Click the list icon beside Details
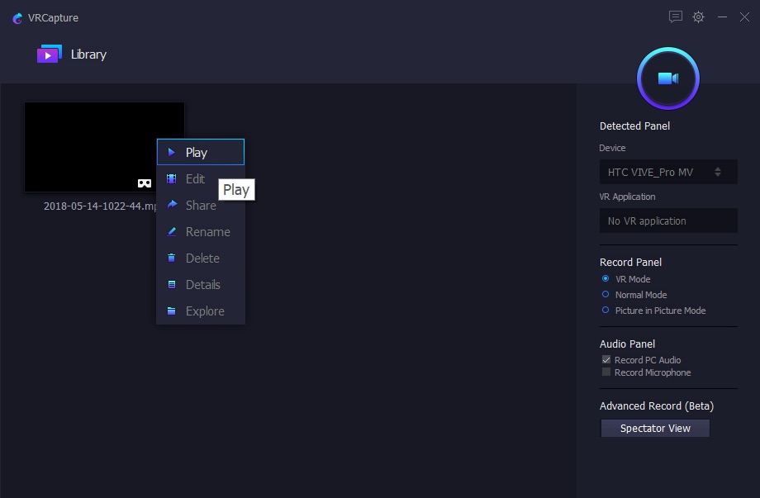 (172, 284)
